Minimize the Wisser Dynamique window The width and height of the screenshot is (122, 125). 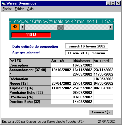108,3
